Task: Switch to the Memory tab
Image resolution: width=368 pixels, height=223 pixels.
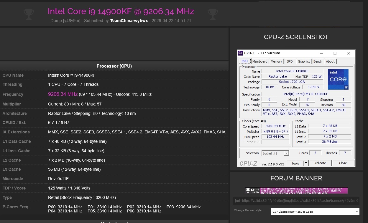Action: point(276,61)
